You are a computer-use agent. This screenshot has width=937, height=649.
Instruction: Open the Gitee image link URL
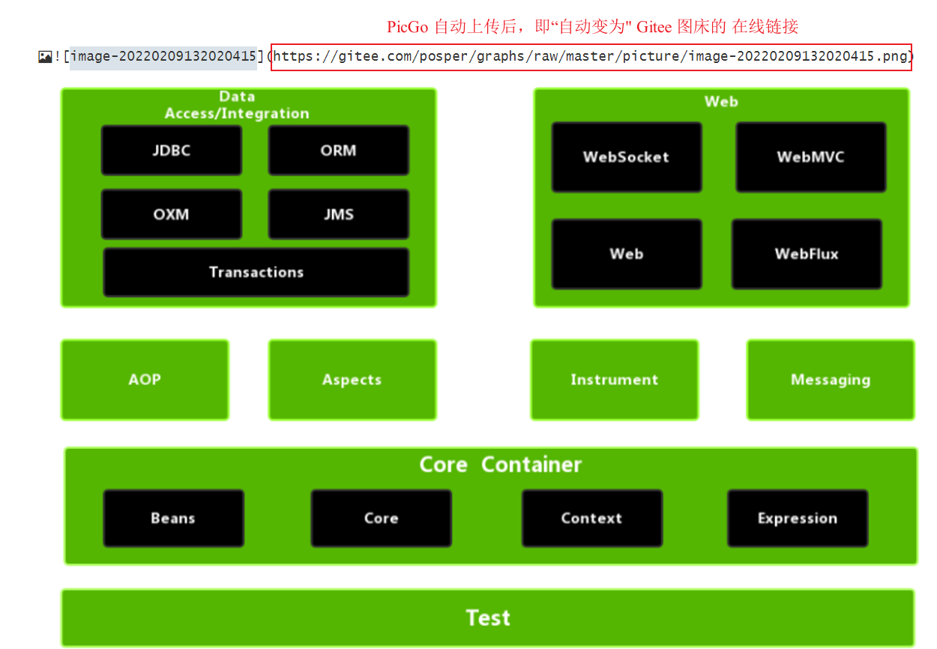click(591, 56)
